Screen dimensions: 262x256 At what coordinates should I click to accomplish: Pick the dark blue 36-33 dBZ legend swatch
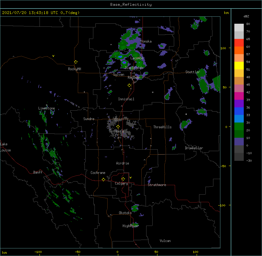tap(239, 111)
